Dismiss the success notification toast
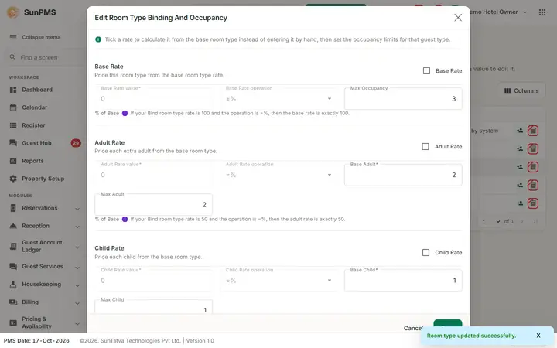This screenshot has width=557, height=348. 538,336
